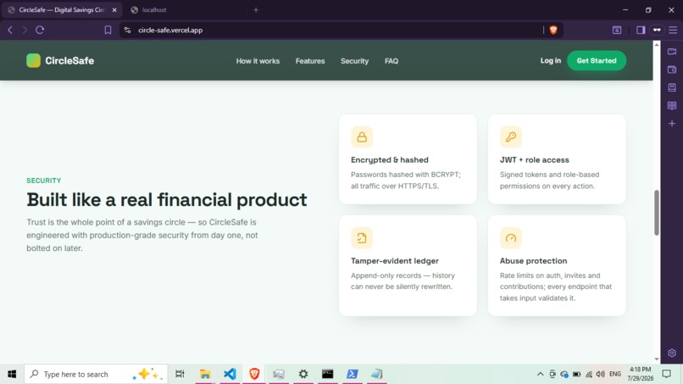Open the Windows Start menu

coord(12,374)
